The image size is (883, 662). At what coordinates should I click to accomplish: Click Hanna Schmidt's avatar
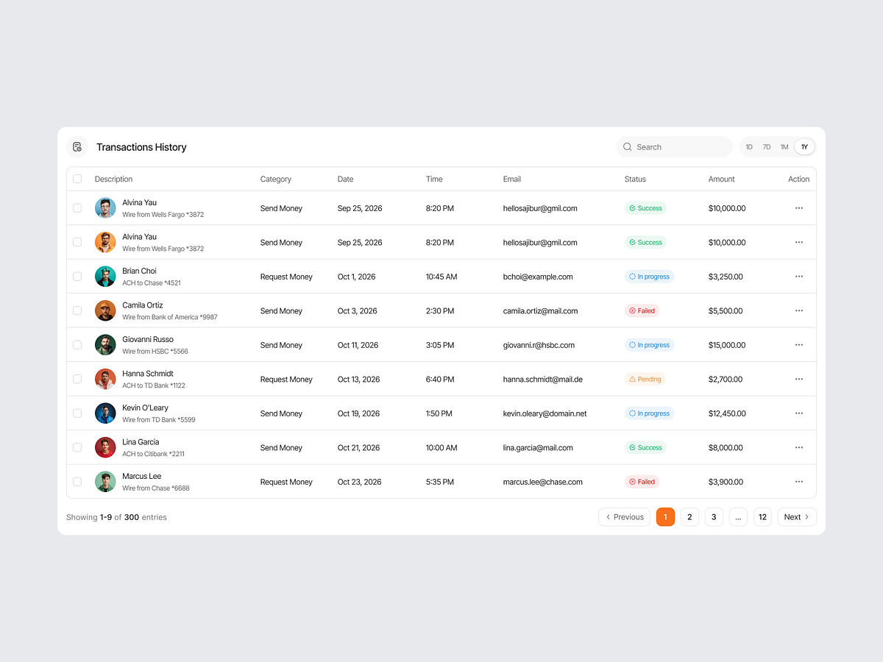[105, 379]
